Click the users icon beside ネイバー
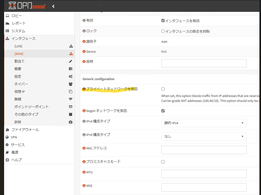The height and width of the screenshot is (195, 261). click(x=70, y=84)
